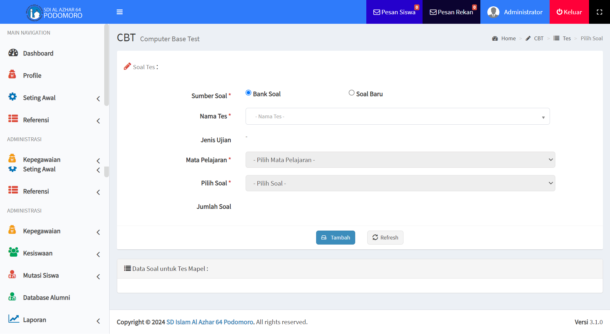Image resolution: width=610 pixels, height=334 pixels.
Task: Click the hamburger menu toggle icon
Action: click(x=119, y=12)
